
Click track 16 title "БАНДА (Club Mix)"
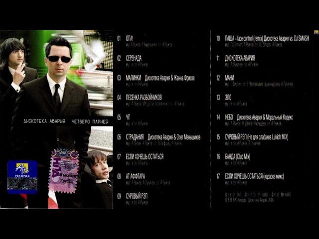point(238,157)
